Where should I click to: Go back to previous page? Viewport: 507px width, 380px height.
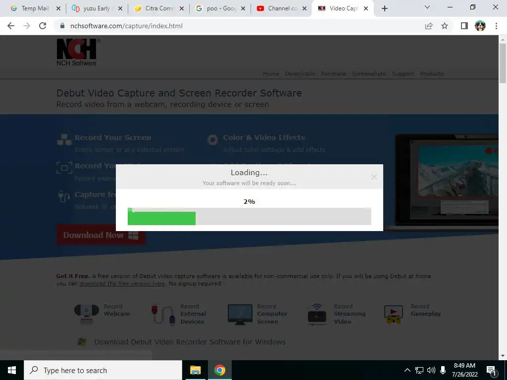(11, 26)
